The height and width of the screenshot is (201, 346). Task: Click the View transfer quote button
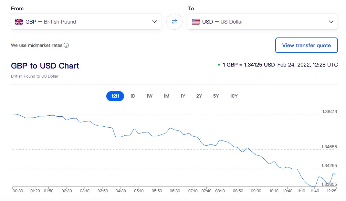point(306,45)
